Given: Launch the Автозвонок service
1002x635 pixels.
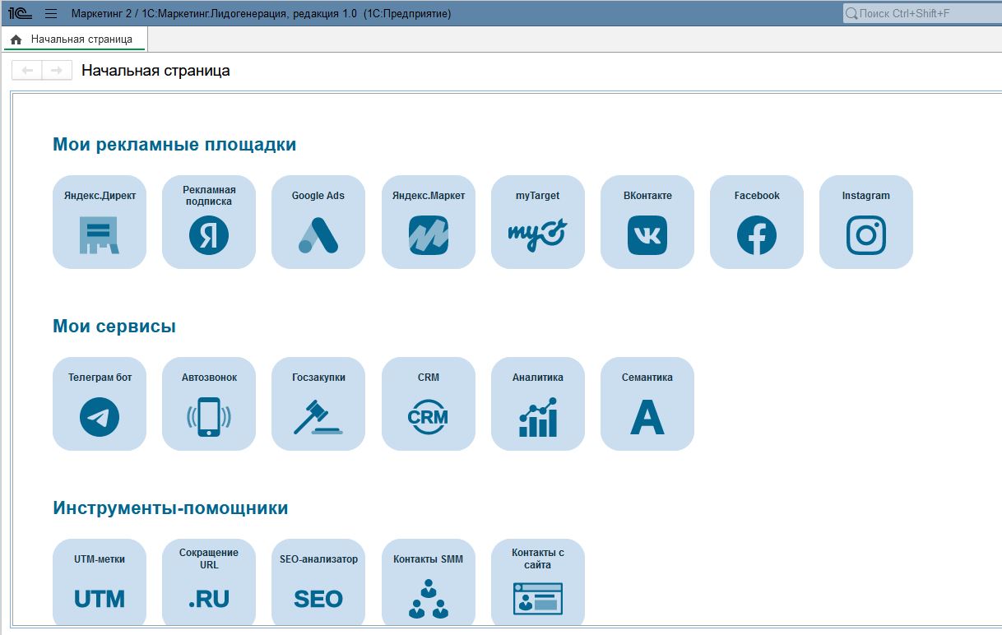Looking at the screenshot, I should tap(209, 404).
